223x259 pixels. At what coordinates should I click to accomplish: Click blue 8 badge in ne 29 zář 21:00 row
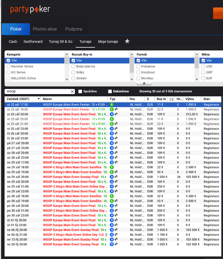(x=112, y=186)
